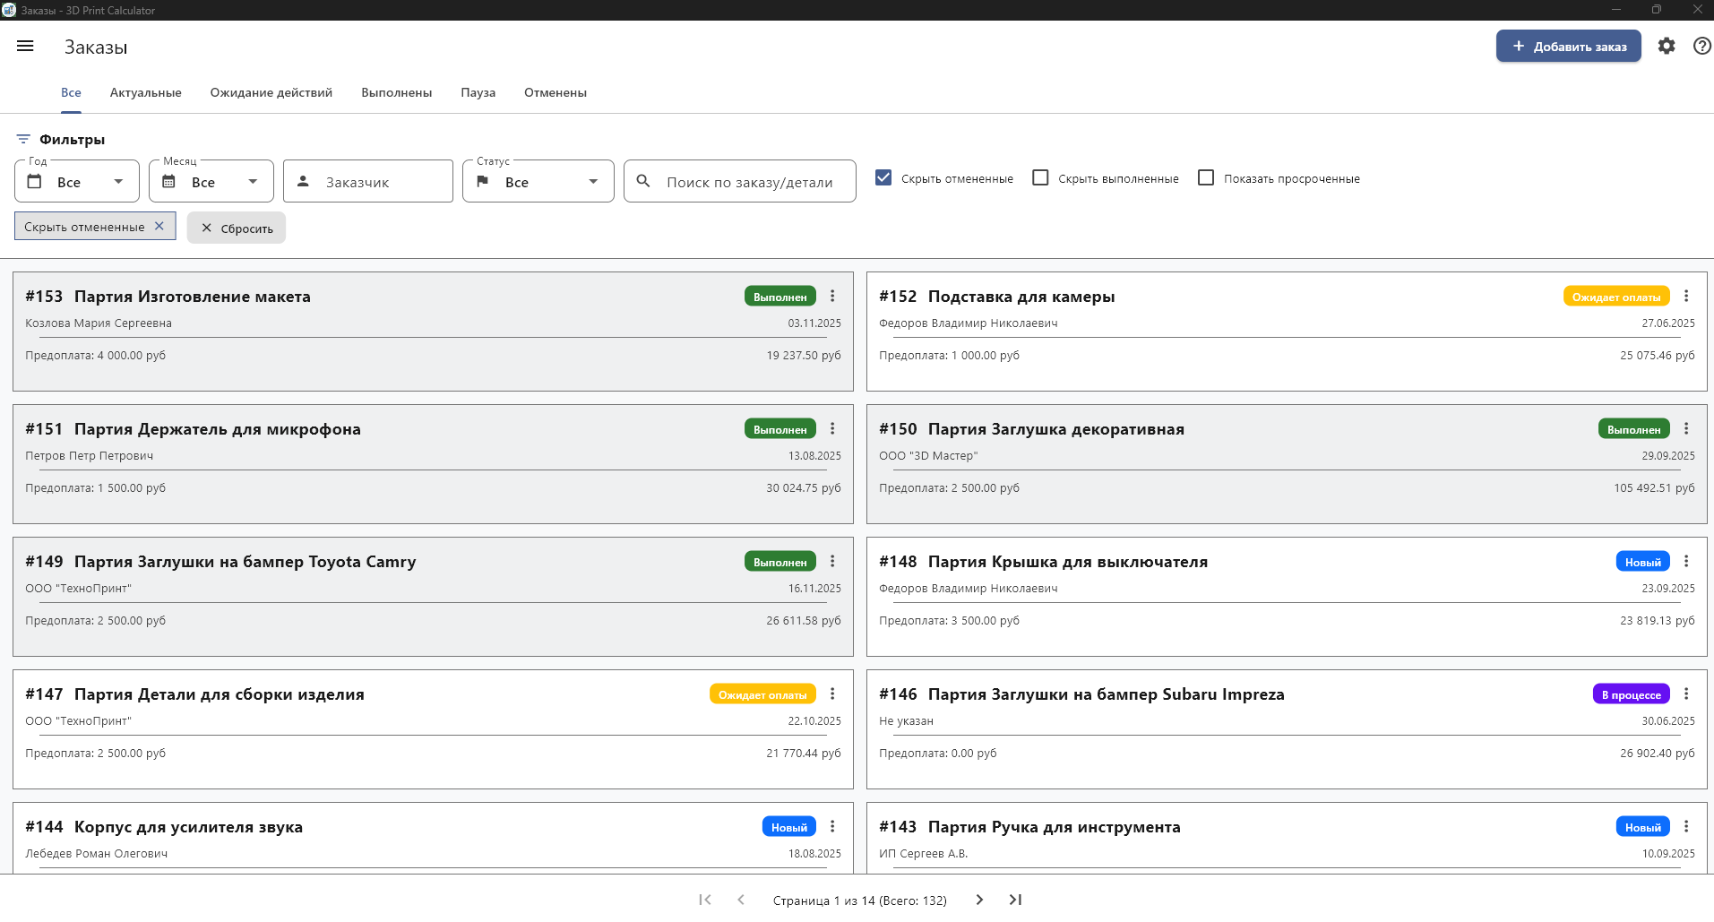Select the 'Ожидание действий' tab

pyautogui.click(x=271, y=93)
